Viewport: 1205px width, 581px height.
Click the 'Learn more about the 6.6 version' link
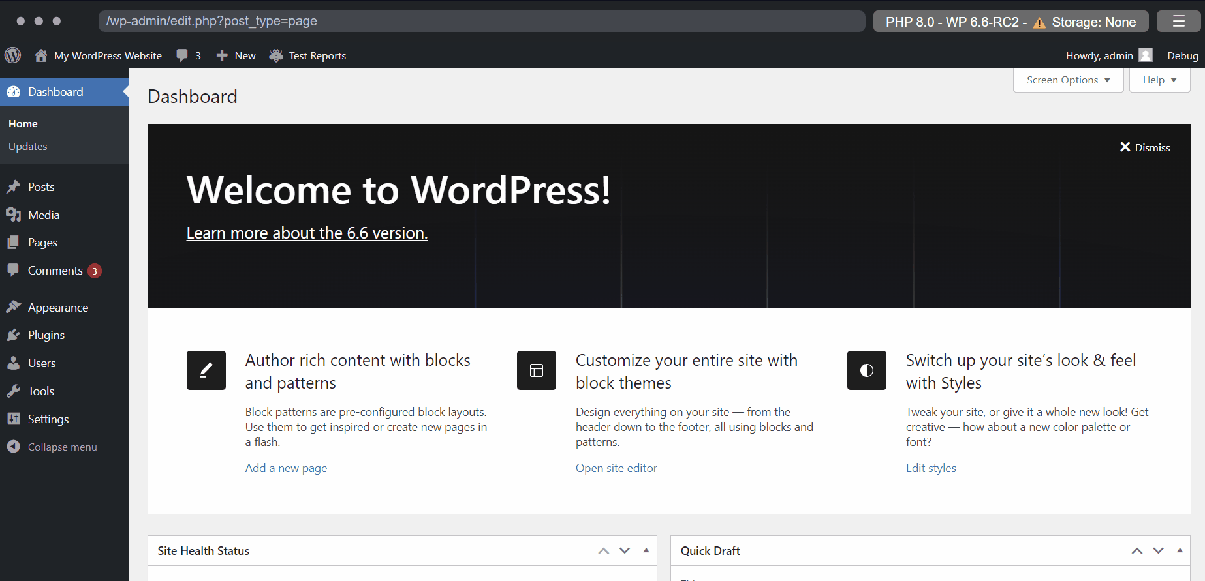point(307,233)
